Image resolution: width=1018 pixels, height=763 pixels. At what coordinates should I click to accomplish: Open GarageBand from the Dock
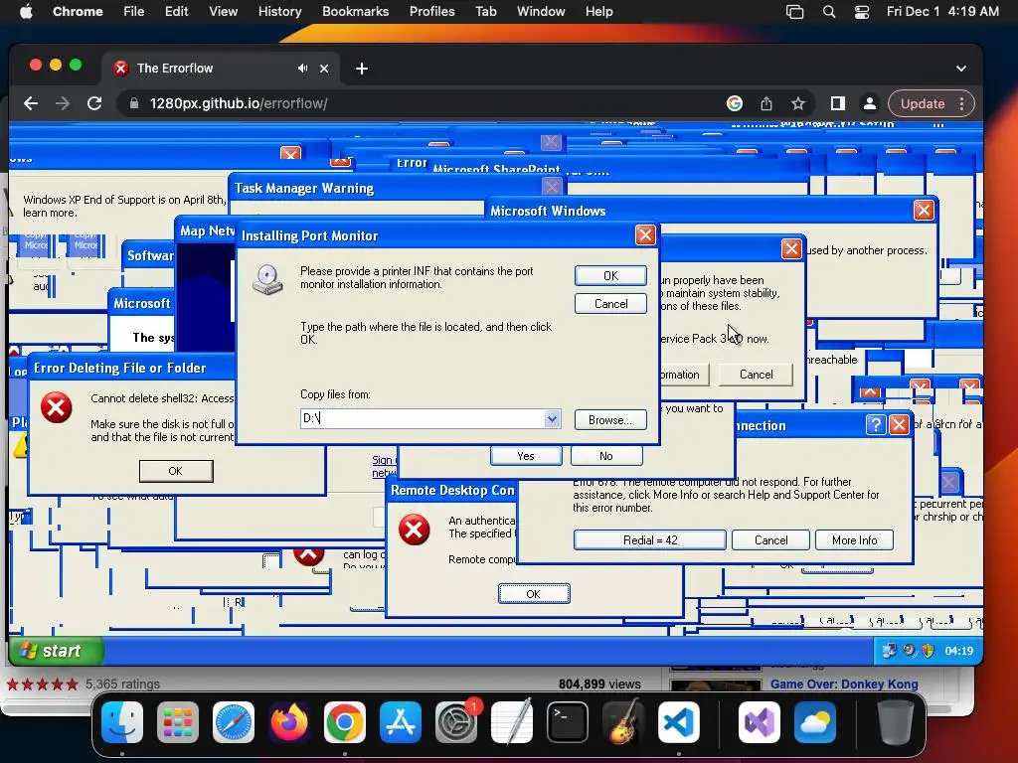623,722
